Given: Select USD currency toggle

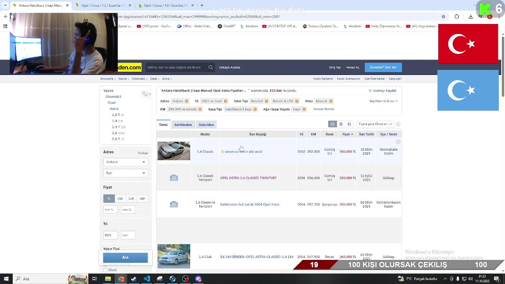Looking at the screenshot, I should tap(120, 198).
